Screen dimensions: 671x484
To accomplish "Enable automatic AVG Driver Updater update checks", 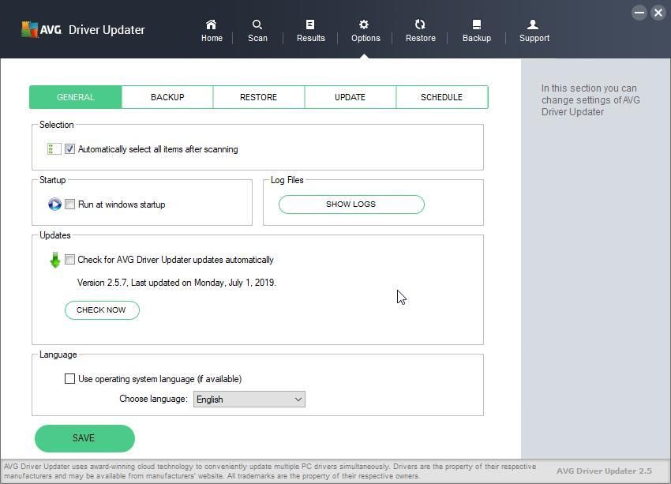I will [x=69, y=259].
